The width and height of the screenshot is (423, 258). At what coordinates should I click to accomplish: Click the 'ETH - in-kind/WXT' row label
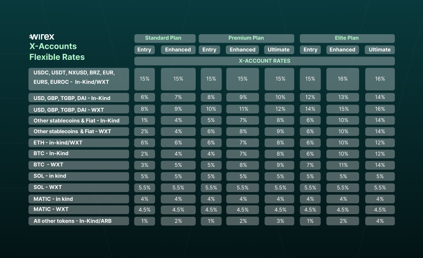coord(79,142)
